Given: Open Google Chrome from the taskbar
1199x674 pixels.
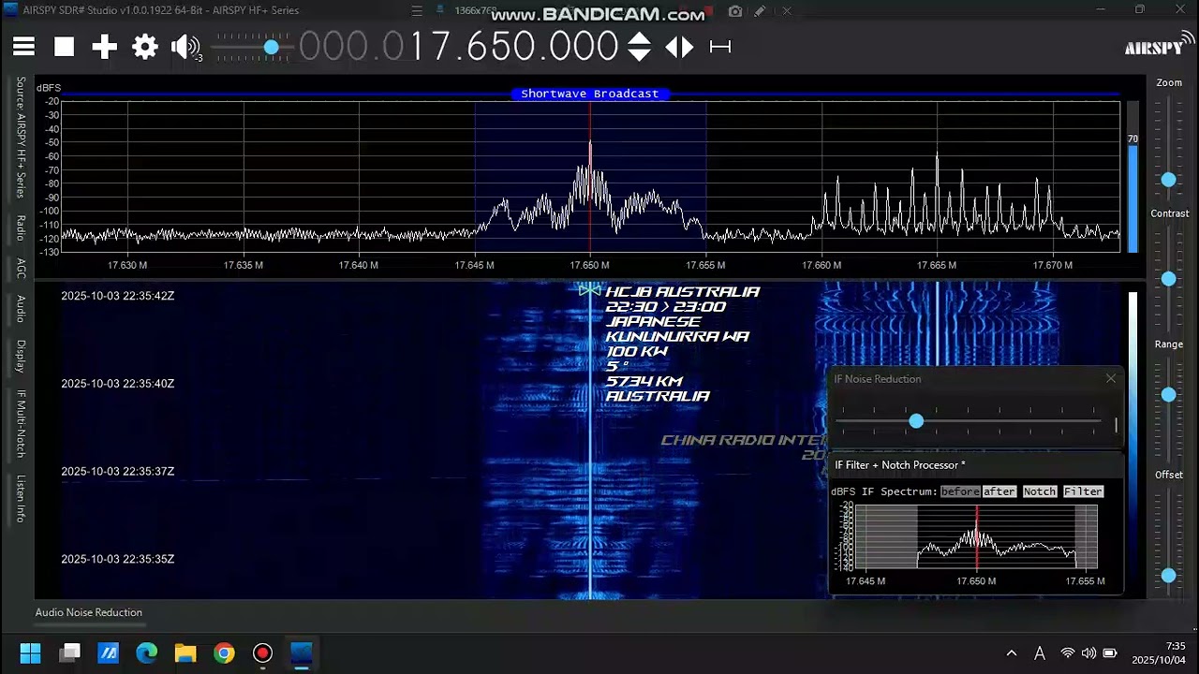Looking at the screenshot, I should tap(224, 652).
